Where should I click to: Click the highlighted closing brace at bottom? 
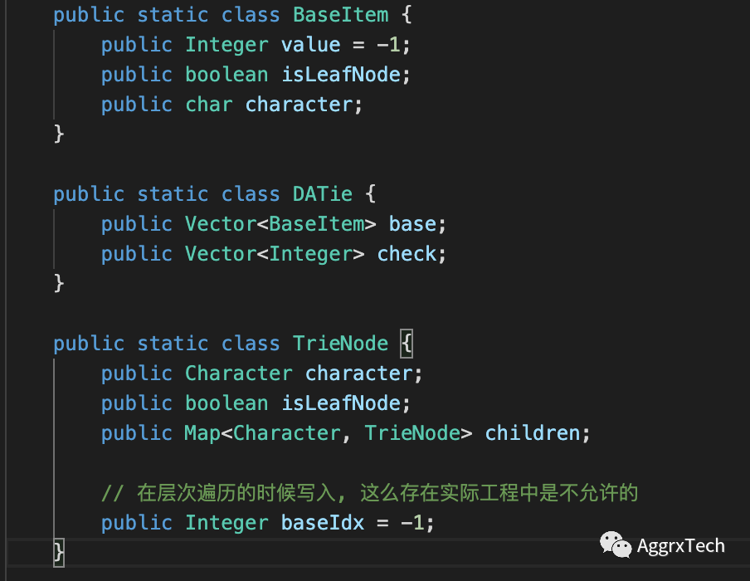(x=59, y=550)
